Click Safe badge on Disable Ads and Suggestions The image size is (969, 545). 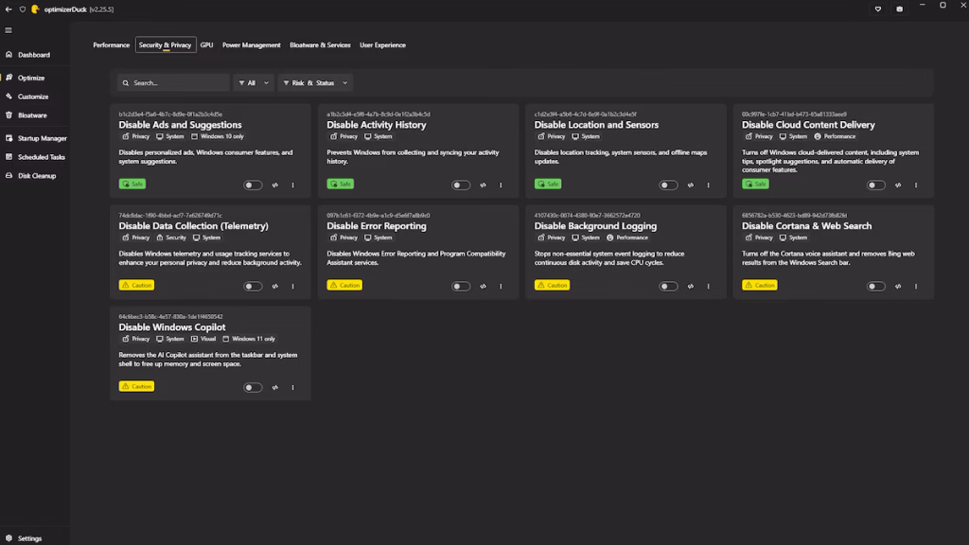point(132,185)
